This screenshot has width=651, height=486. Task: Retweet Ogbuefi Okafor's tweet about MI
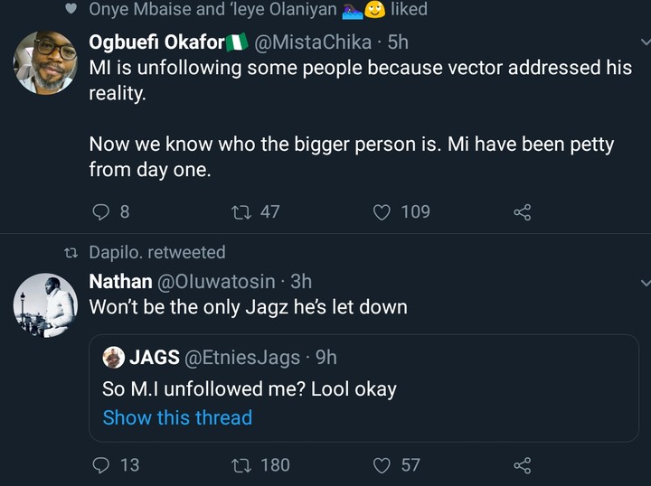[x=241, y=212]
